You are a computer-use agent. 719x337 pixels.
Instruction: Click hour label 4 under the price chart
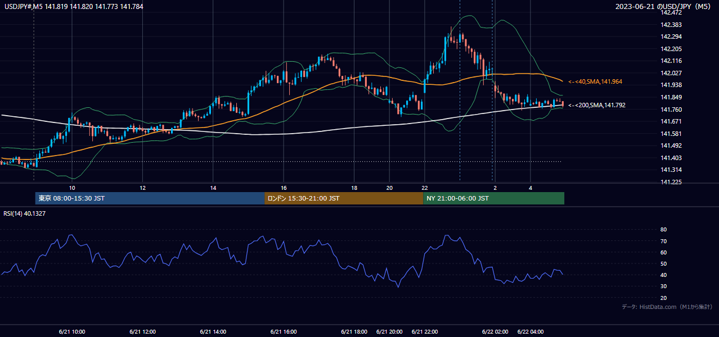coord(531,188)
